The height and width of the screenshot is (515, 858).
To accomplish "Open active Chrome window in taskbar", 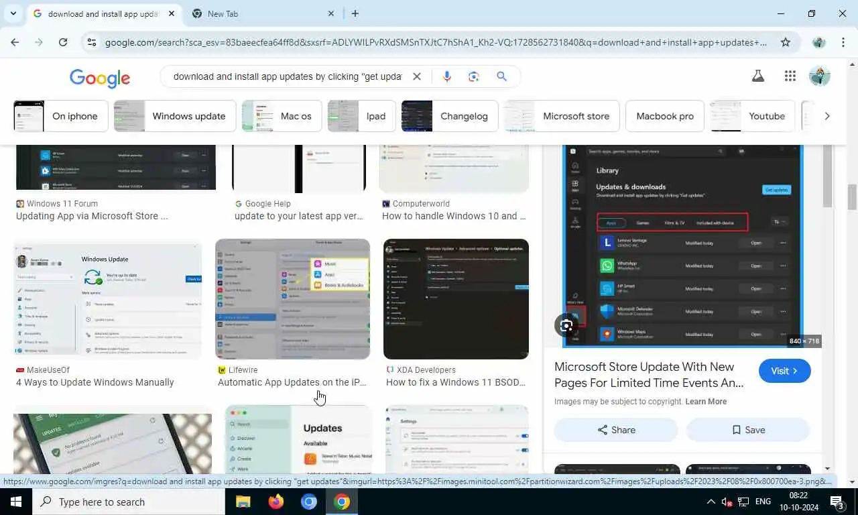I will [x=342, y=502].
